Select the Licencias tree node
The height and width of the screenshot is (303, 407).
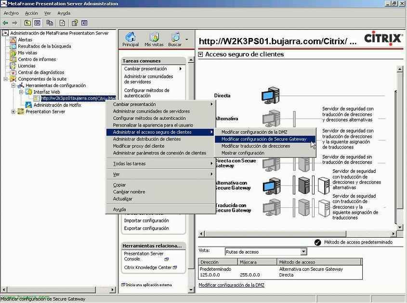point(26,66)
